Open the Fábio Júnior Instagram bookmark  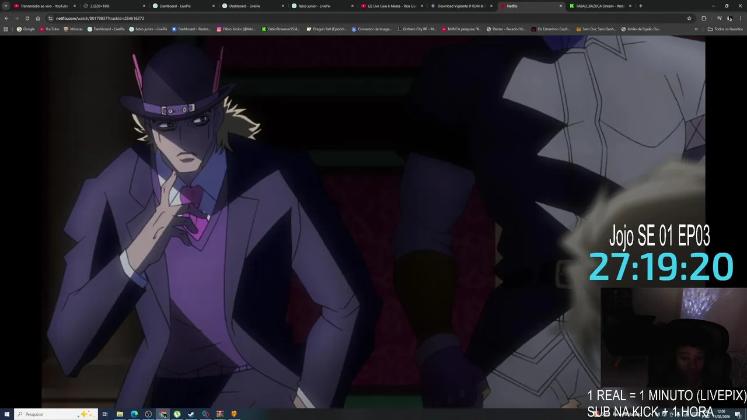click(x=236, y=29)
